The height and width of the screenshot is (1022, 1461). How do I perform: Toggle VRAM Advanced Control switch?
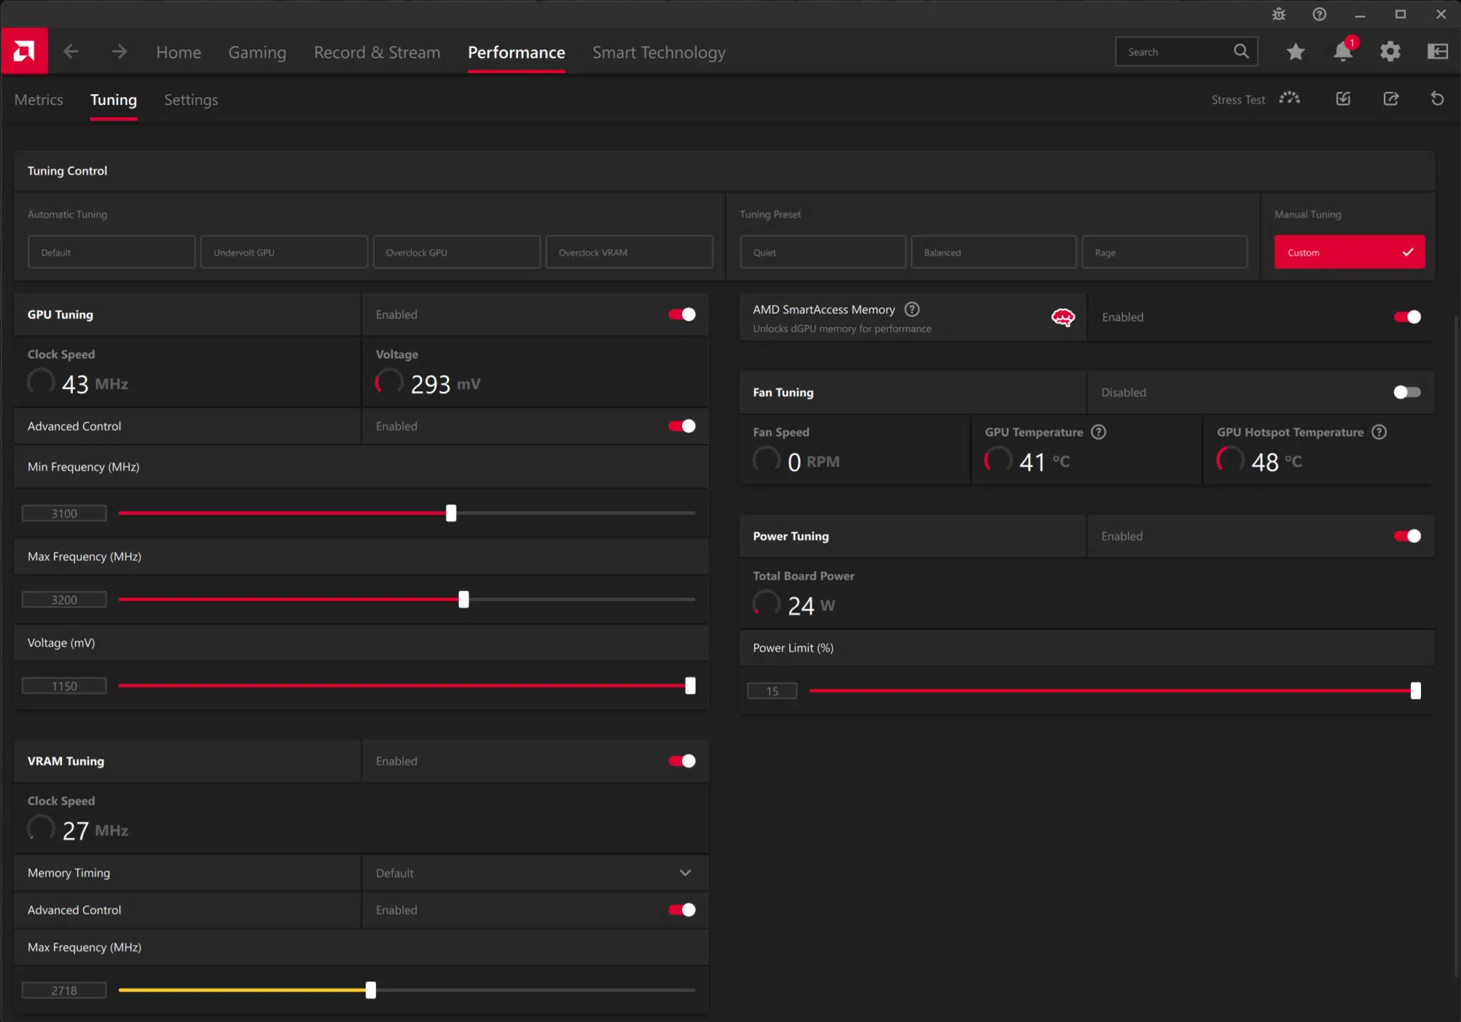682,909
